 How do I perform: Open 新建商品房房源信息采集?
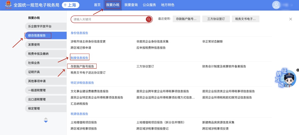coord(218,122)
